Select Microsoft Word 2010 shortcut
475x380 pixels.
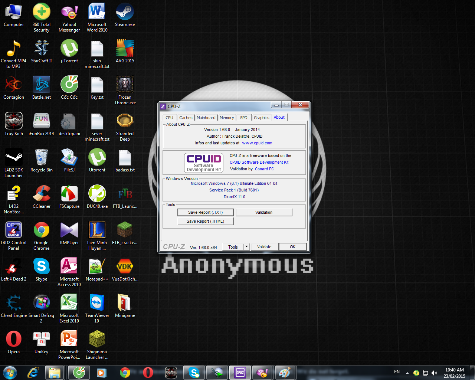(97, 17)
